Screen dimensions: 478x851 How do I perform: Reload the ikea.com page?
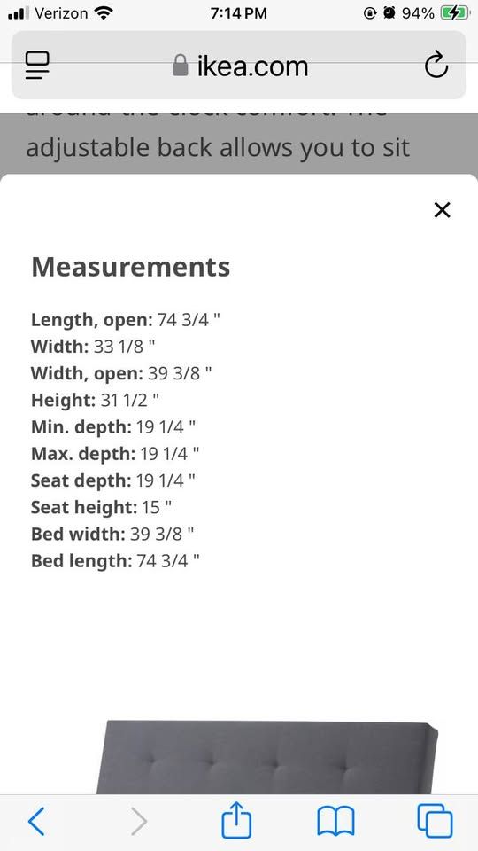click(436, 65)
